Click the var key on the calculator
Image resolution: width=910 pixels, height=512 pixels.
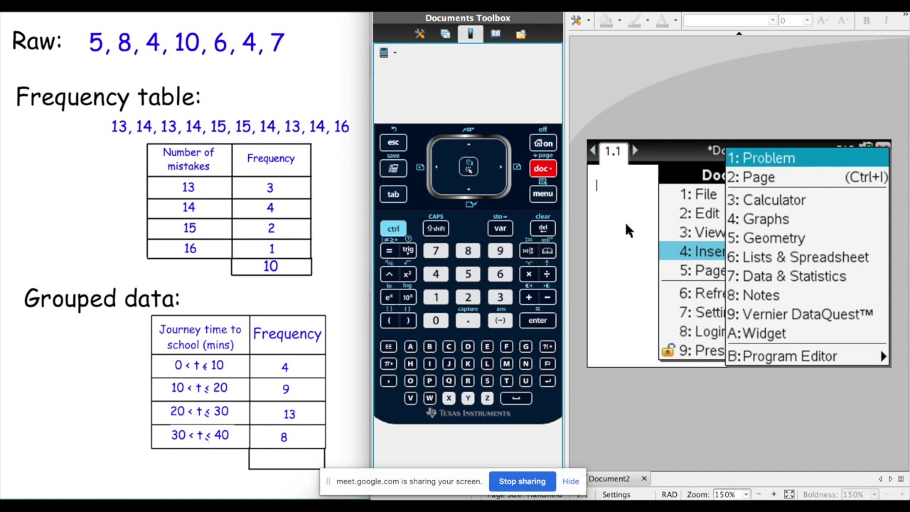pyautogui.click(x=500, y=228)
